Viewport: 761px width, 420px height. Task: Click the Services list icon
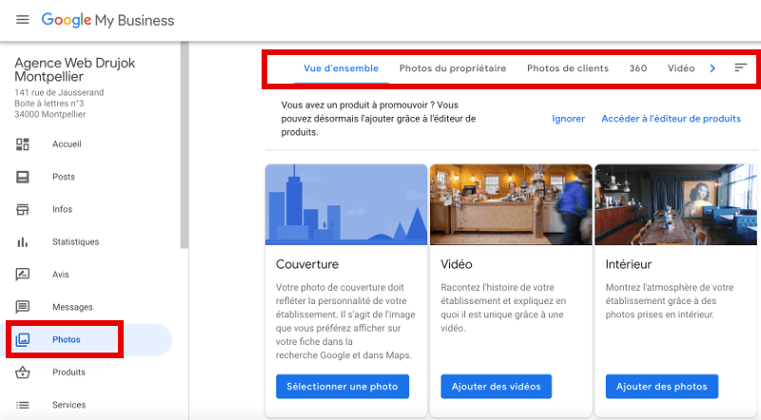click(x=22, y=405)
